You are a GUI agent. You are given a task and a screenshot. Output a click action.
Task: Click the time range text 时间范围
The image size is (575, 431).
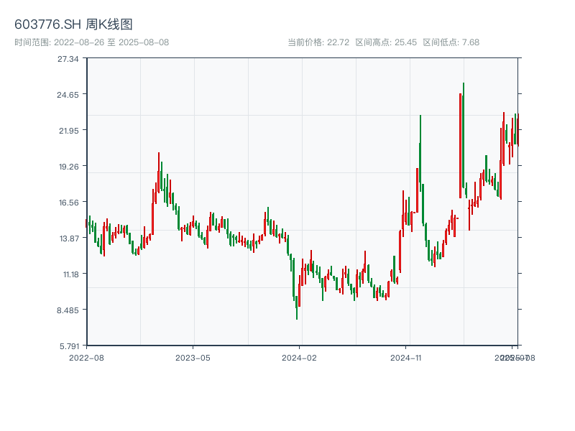pyautogui.click(x=91, y=42)
